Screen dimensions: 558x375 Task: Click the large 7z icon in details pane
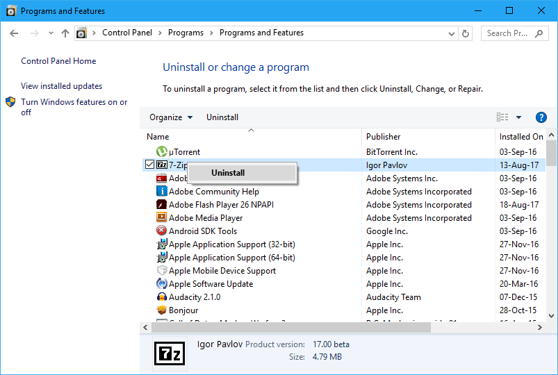click(170, 353)
